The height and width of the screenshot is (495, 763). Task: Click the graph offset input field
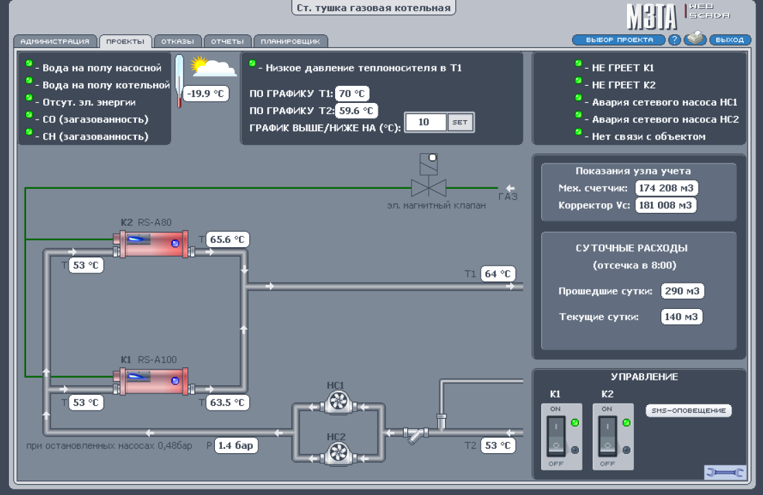pos(425,122)
